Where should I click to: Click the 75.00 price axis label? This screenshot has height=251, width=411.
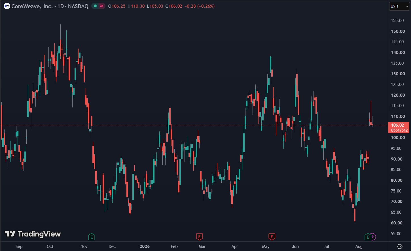coord(396,191)
